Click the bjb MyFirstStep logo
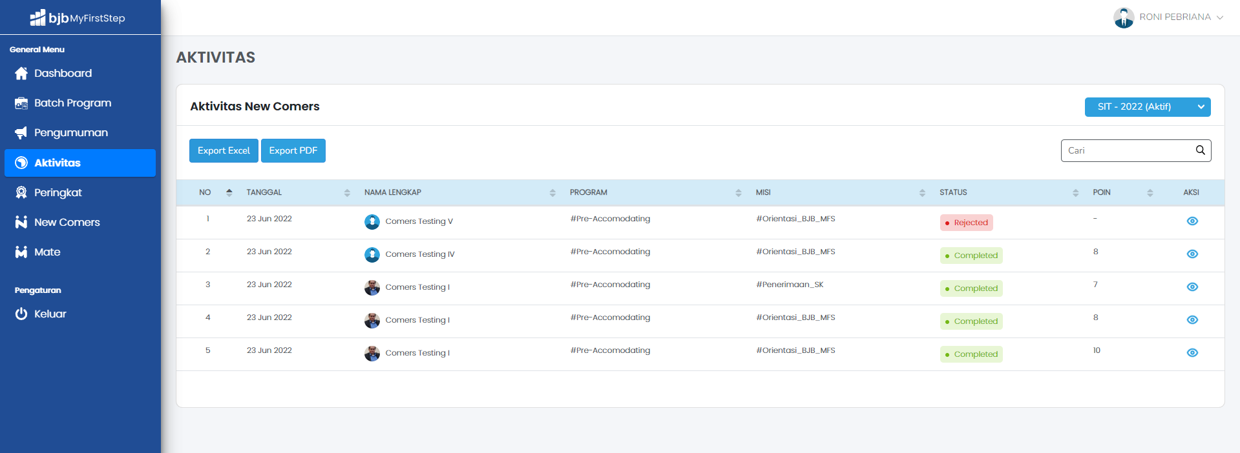 point(78,17)
